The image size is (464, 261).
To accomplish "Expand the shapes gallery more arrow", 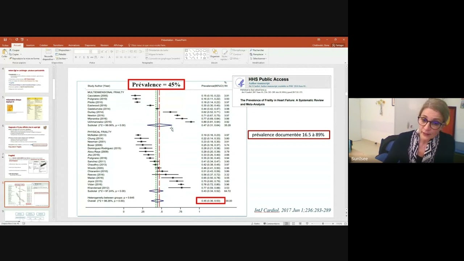I will coord(208,58).
